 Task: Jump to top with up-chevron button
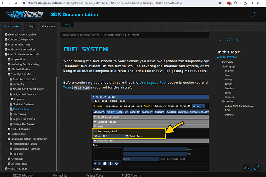(246, 168)
